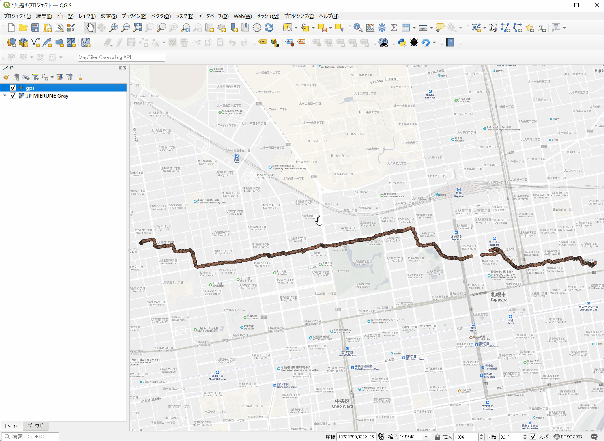Float the Layers panel with undock button
Viewport: 604px width, 441px height.
coord(120,68)
